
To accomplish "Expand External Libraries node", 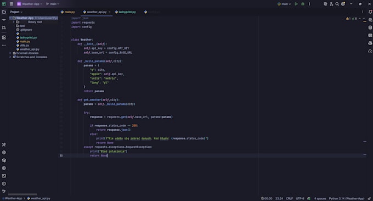I will click(10, 53).
